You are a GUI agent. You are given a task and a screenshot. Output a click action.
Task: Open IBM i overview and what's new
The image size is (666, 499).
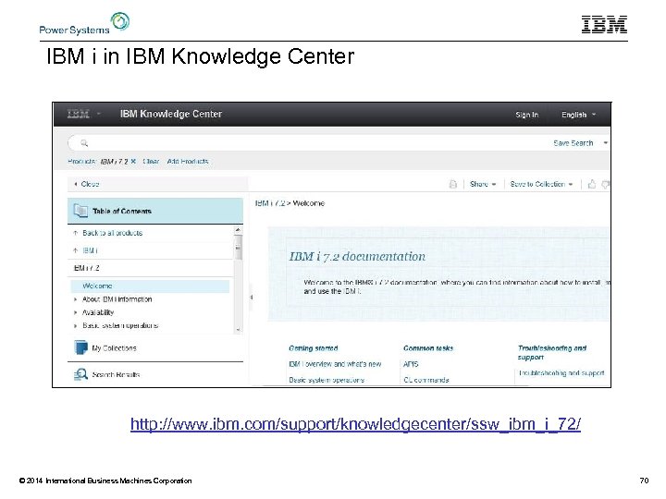(335, 364)
